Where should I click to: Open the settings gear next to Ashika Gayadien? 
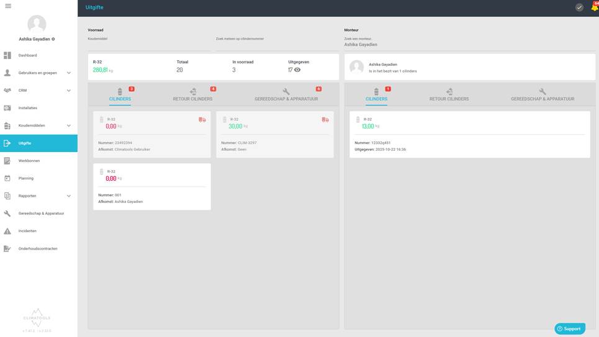[x=53, y=39]
